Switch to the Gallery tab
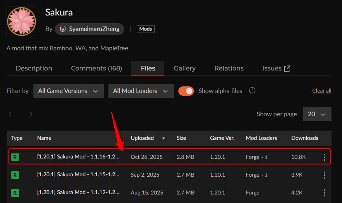Screen dimensions: 342x203 pos(185,68)
